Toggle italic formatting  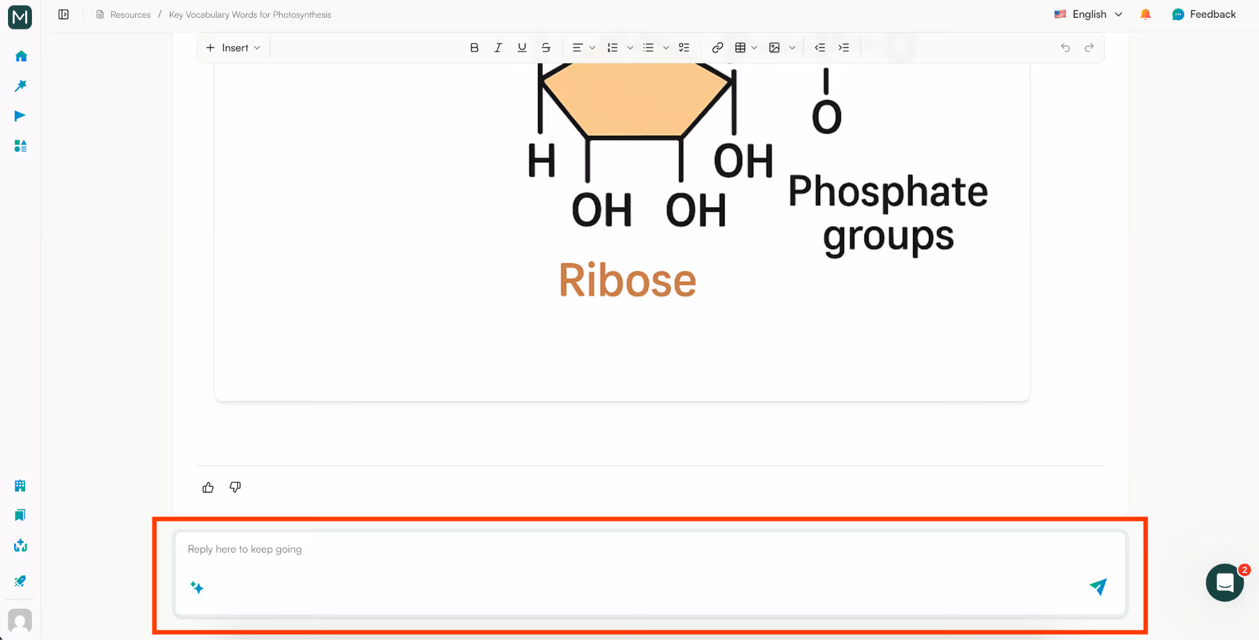point(497,47)
